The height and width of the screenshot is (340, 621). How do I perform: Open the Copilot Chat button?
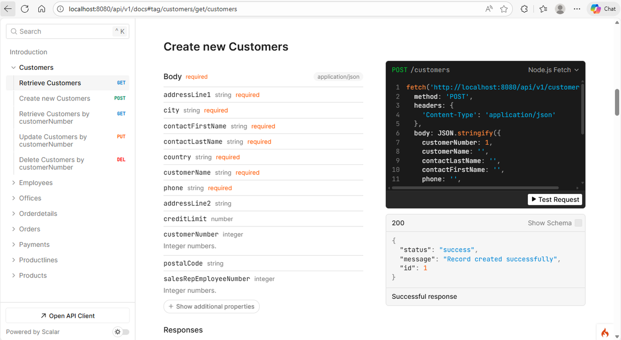click(x=604, y=9)
